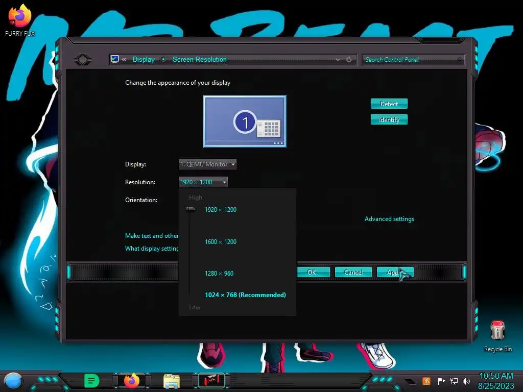Open the Start orb menu
This screenshot has height=392, width=523.
13,381
